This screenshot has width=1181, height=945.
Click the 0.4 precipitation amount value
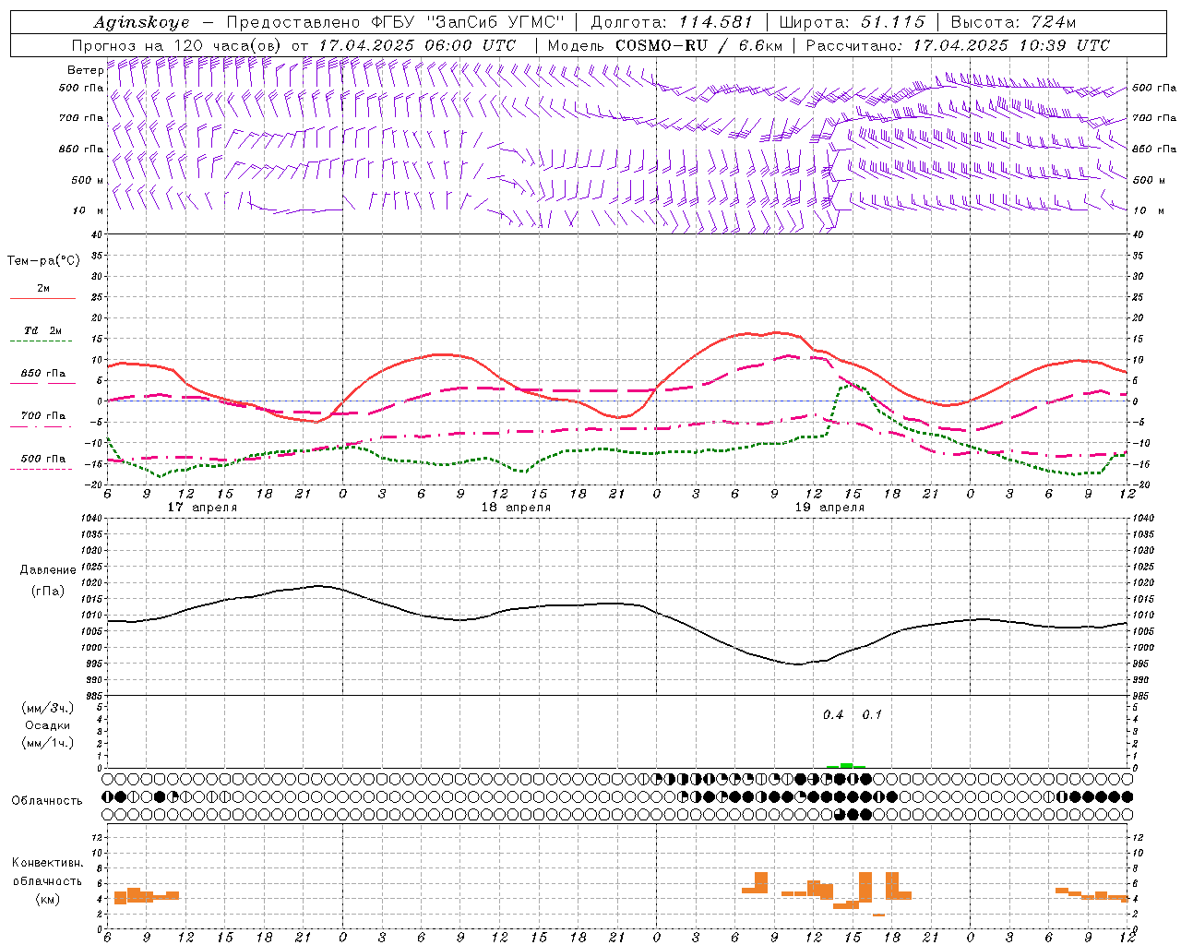(833, 715)
